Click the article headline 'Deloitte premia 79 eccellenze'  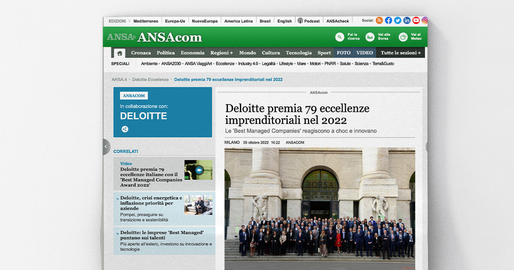[x=297, y=114]
